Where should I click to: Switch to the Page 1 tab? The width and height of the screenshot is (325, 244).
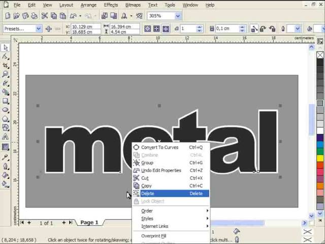tap(89, 223)
